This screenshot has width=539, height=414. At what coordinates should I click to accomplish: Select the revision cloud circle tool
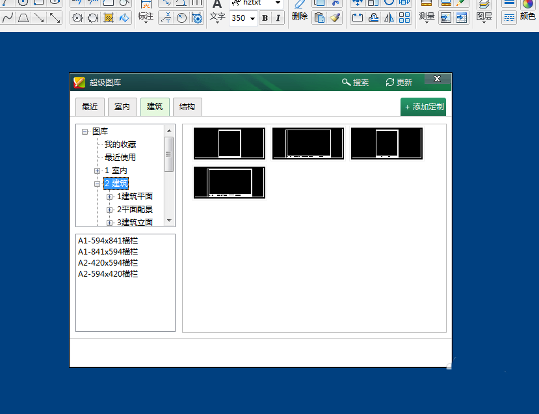click(93, 18)
